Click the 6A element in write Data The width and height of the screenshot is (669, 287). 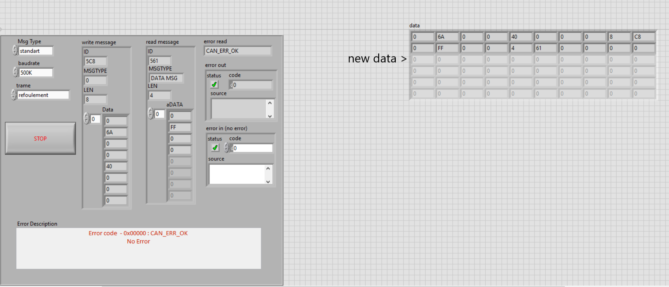pyautogui.click(x=116, y=132)
